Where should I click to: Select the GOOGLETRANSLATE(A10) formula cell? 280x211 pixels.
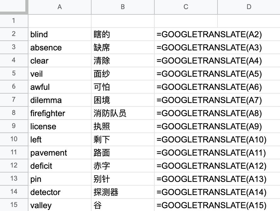186,139
